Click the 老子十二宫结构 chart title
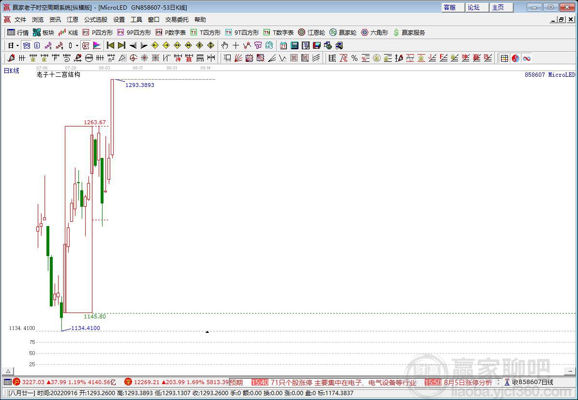The height and width of the screenshot is (400, 578). (x=58, y=74)
